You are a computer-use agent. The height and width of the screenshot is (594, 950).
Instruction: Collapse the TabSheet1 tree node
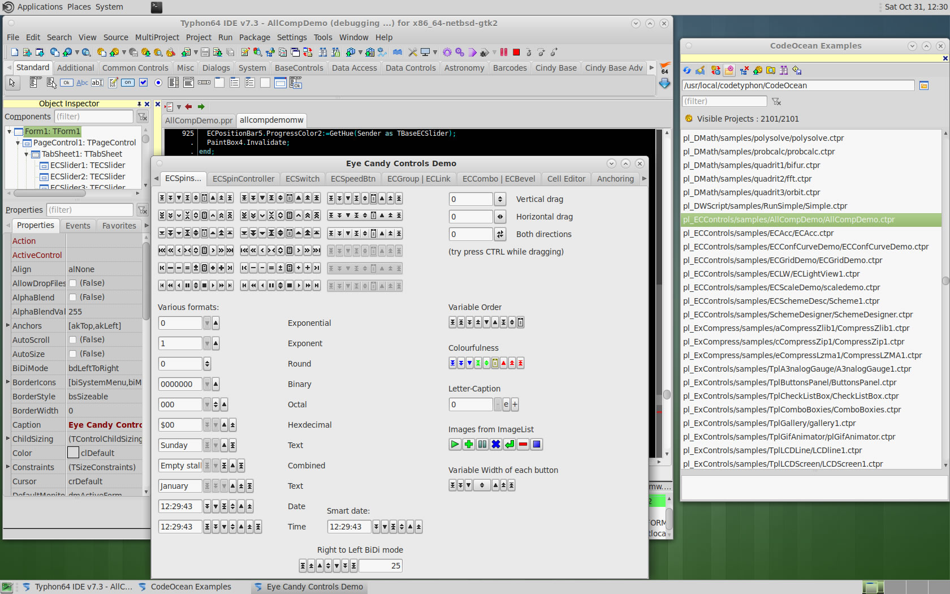point(27,154)
